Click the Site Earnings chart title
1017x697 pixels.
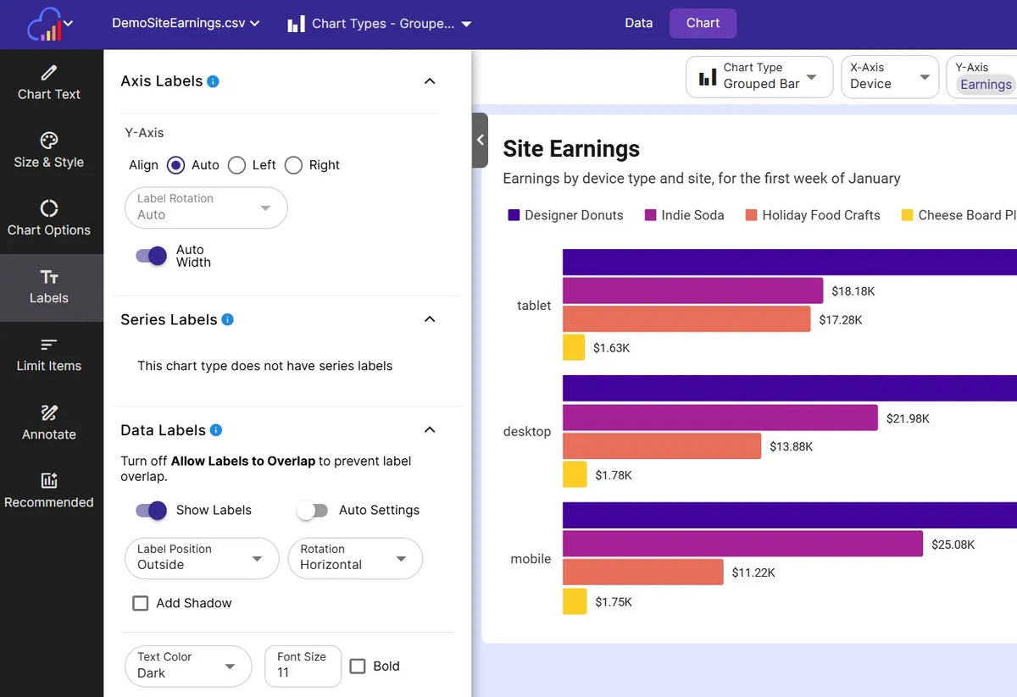point(571,149)
